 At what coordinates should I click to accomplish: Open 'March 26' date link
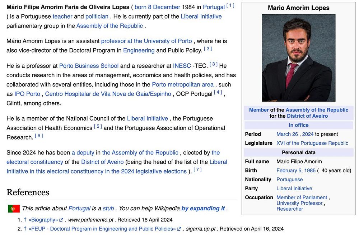pos(287,134)
